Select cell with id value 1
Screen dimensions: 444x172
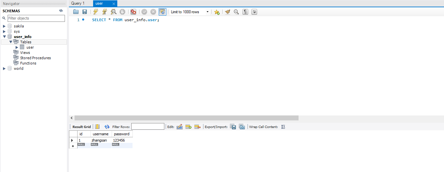click(83, 140)
